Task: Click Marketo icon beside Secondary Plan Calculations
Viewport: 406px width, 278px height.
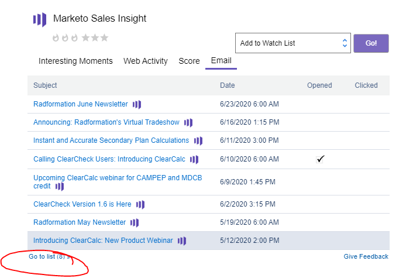Action: (x=198, y=140)
